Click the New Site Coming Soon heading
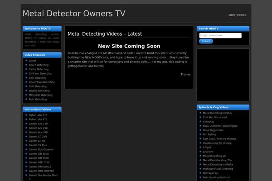 tap(129, 46)
